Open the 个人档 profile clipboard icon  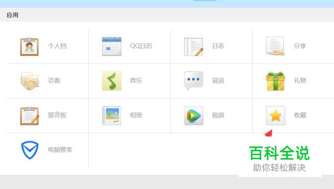tap(29, 46)
